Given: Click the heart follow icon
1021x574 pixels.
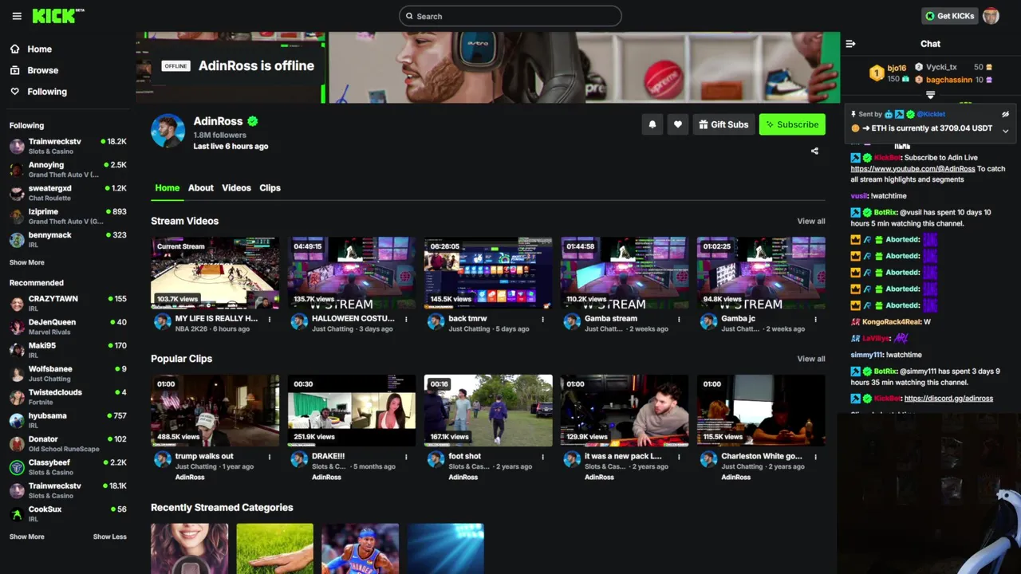Looking at the screenshot, I should (678, 124).
